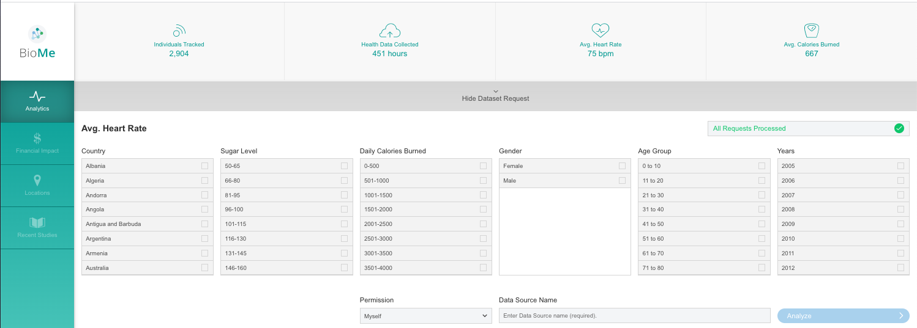Check the Argentina country checkbox
The width and height of the screenshot is (917, 328).
pos(204,238)
